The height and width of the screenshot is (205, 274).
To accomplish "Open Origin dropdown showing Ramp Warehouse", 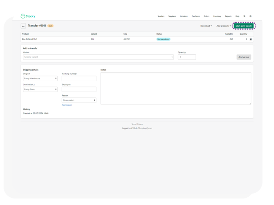I will pos(40,78).
